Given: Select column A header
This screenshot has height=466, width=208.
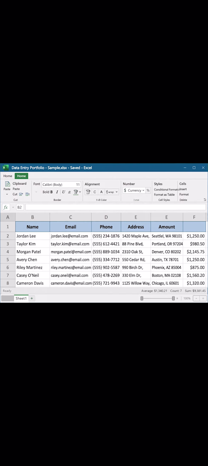Looking at the screenshot, I should 8,217.
